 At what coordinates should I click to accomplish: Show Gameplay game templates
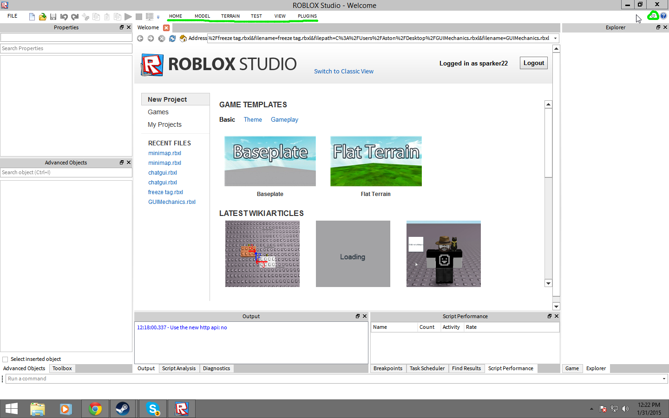pos(285,120)
